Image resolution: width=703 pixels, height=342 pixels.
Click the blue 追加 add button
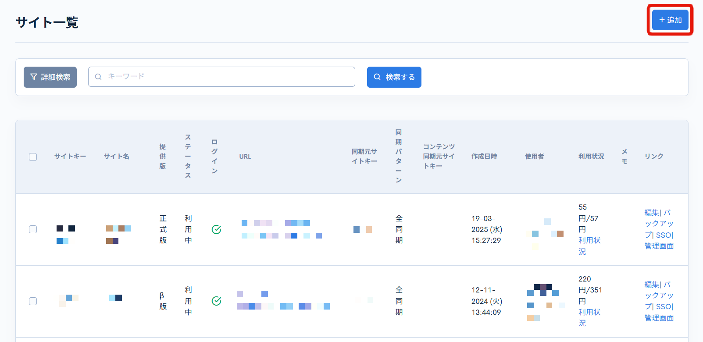[670, 20]
